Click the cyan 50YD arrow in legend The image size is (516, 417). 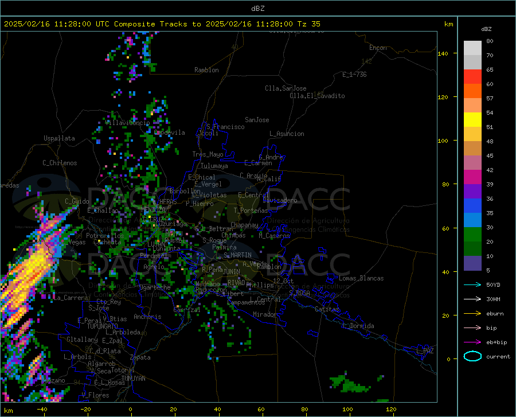point(472,285)
